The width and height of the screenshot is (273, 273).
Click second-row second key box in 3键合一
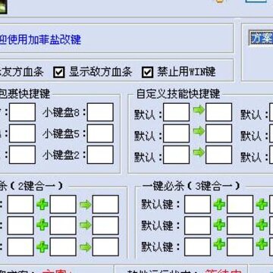coord(240,225)
